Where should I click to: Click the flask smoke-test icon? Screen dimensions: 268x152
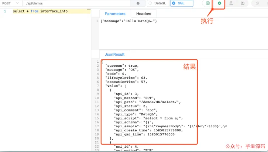click(231, 3)
